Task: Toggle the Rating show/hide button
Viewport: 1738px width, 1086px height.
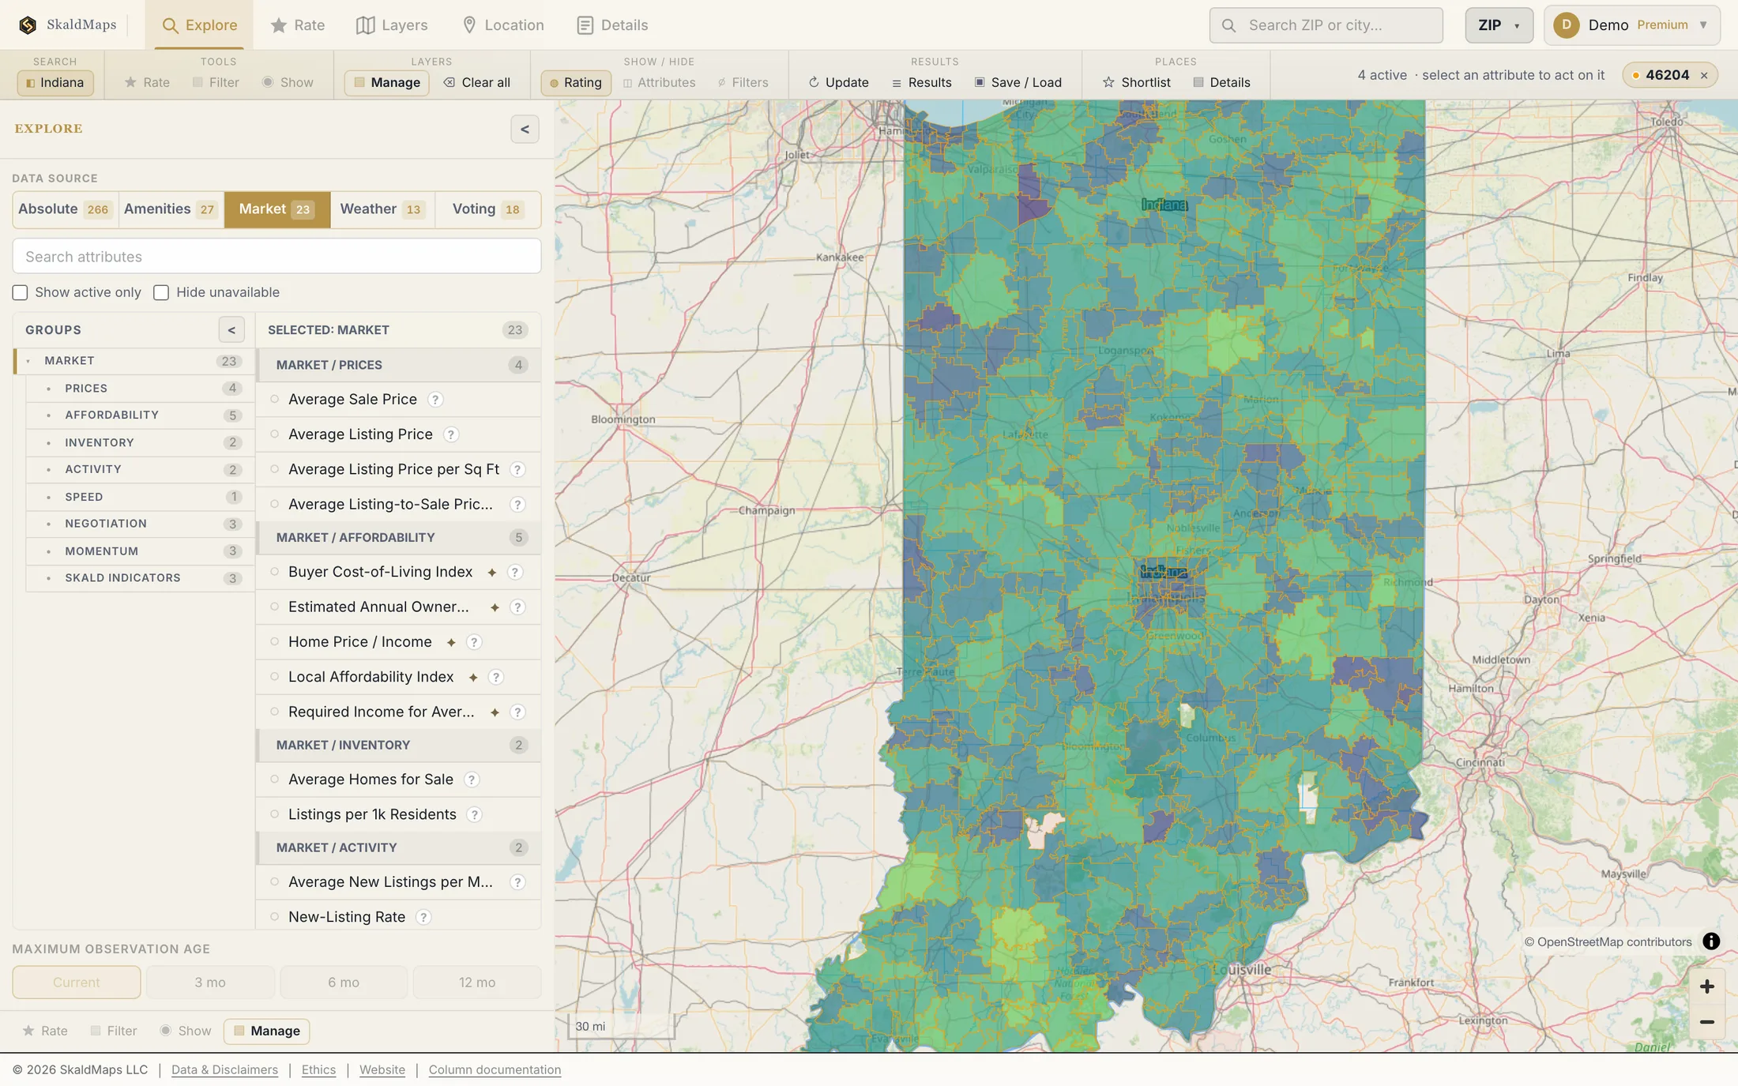Action: click(x=576, y=83)
